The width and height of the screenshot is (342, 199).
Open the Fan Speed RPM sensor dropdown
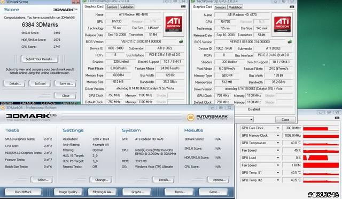(x=278, y=165)
